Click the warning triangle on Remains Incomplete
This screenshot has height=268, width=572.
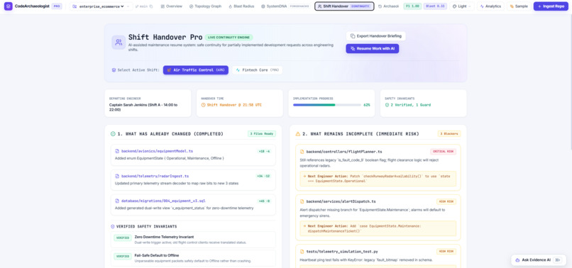tap(297, 134)
